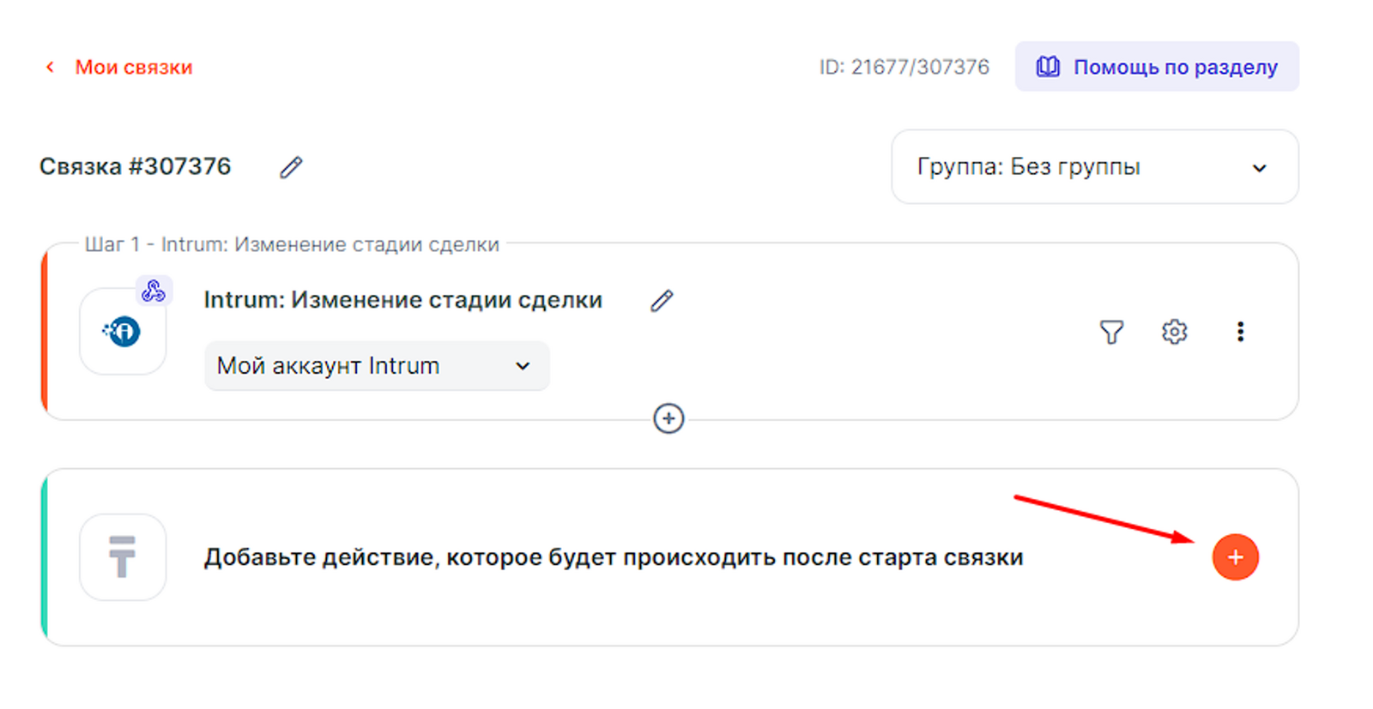Add an action with the orange plus button
The width and height of the screenshot is (1373, 709).
point(1235,557)
